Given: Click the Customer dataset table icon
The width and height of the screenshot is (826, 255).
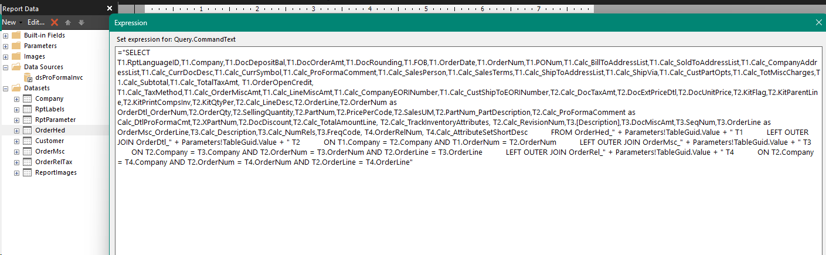Looking at the screenshot, I should coord(27,141).
